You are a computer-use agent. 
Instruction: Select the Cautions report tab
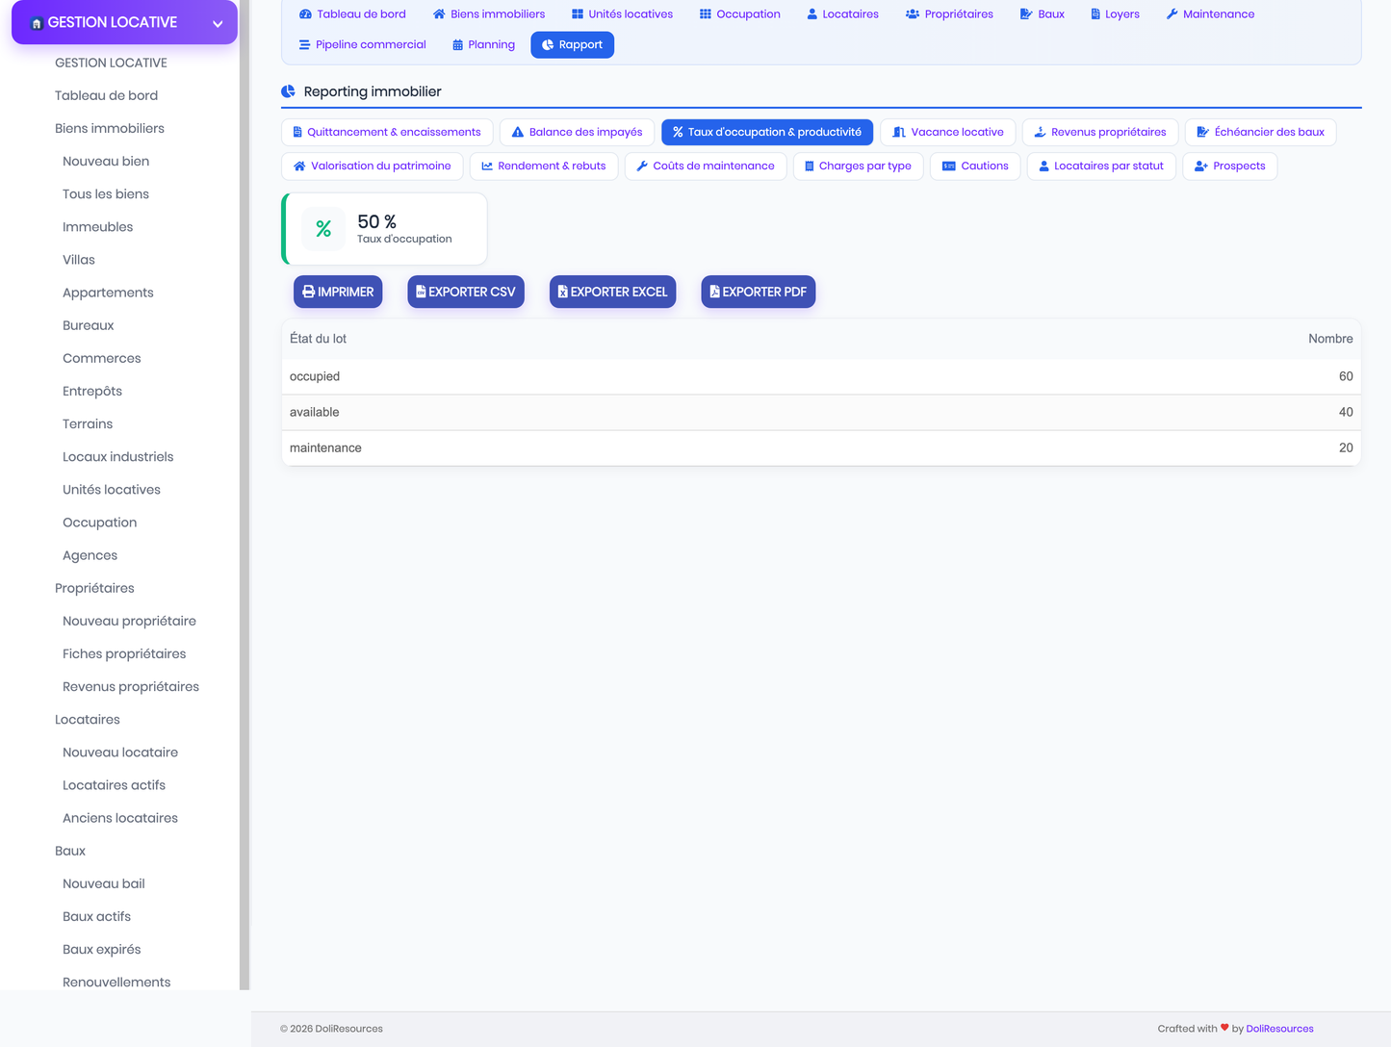coord(975,166)
